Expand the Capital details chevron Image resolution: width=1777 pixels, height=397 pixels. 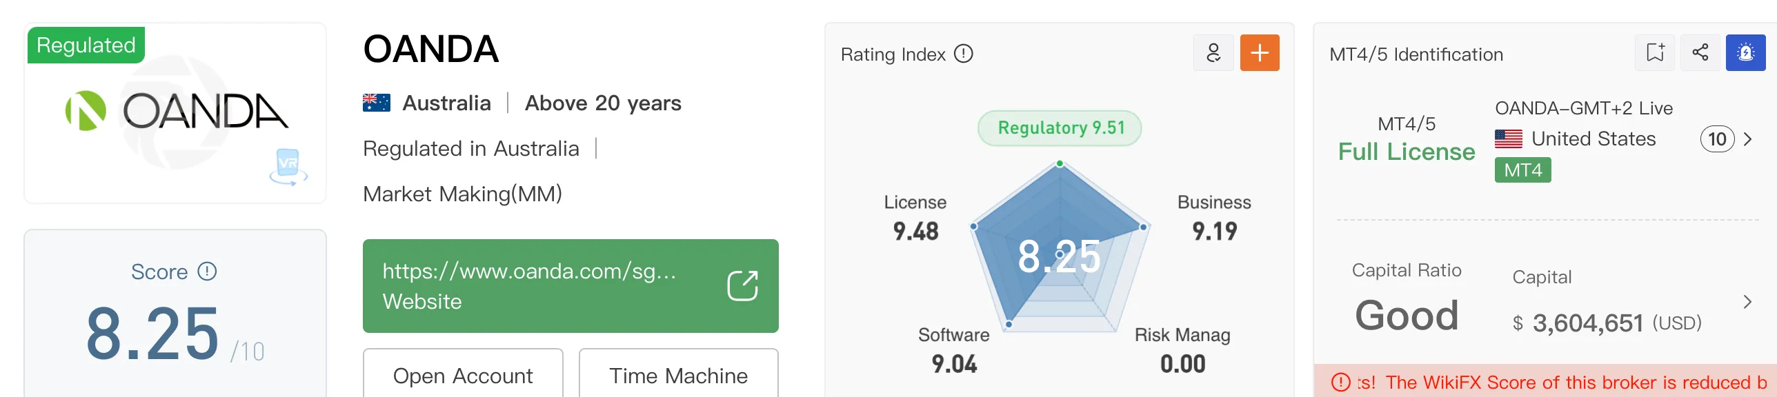(x=1748, y=302)
